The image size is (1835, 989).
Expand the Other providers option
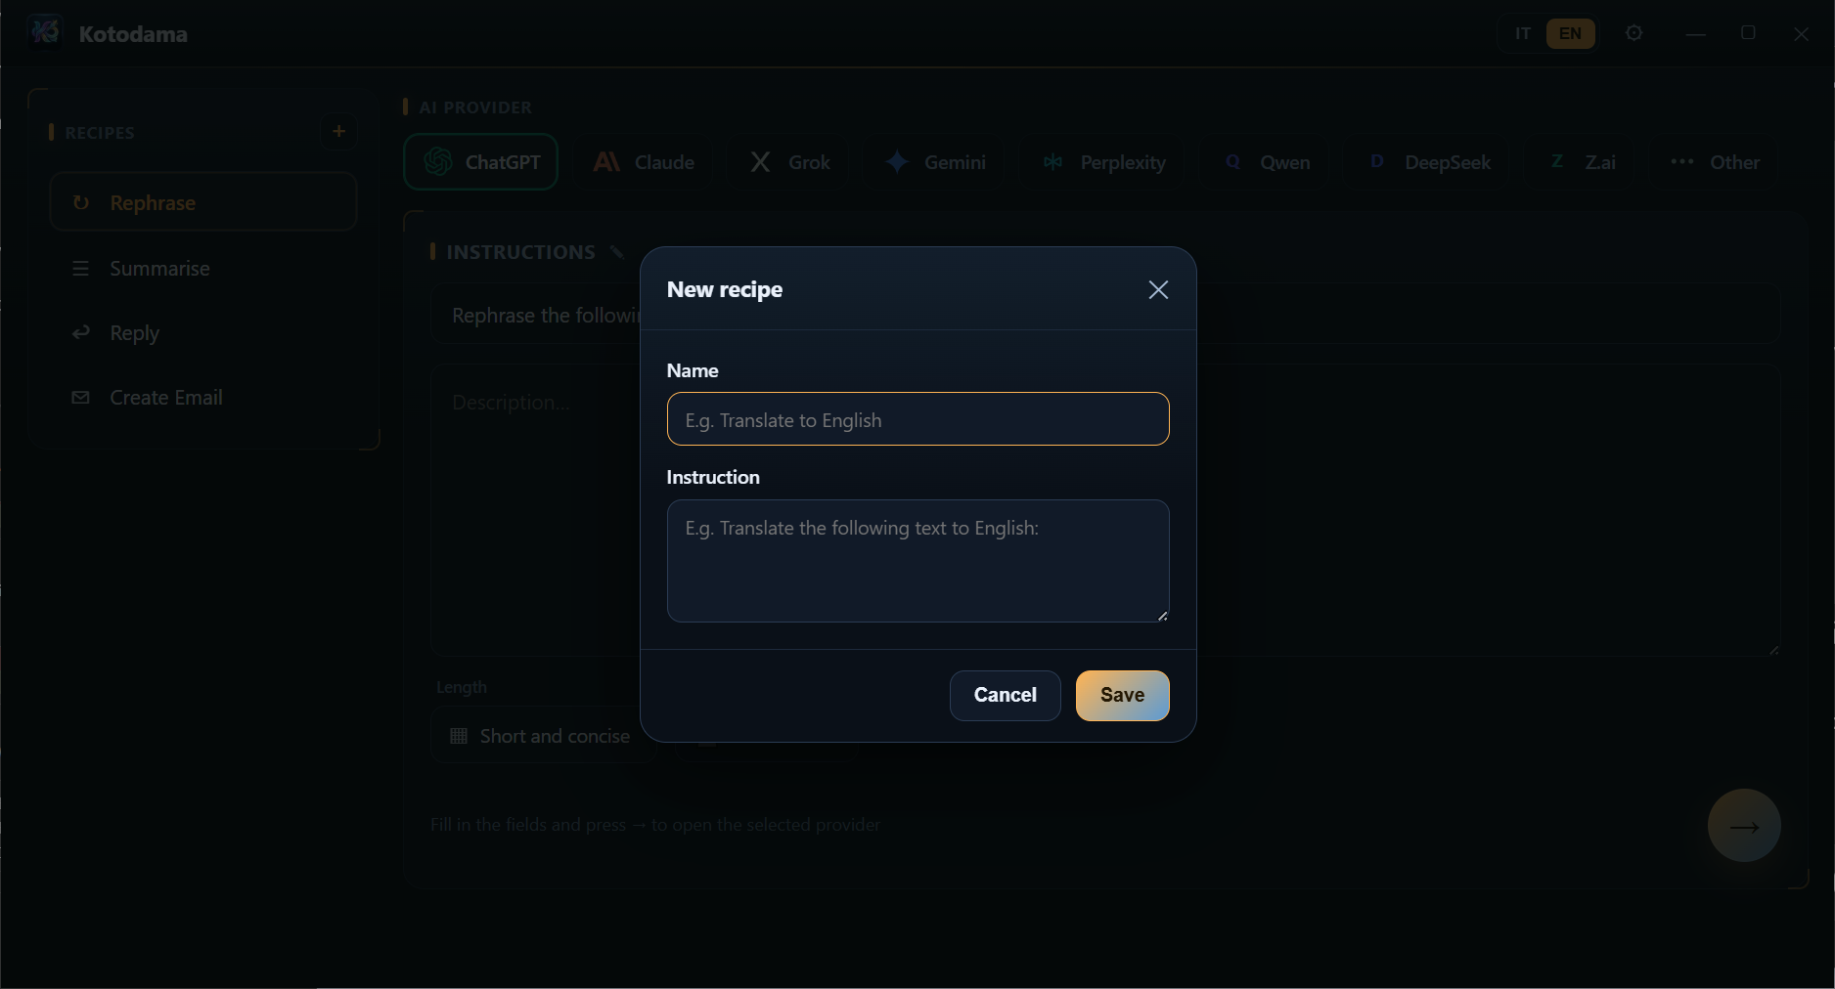[1715, 162]
